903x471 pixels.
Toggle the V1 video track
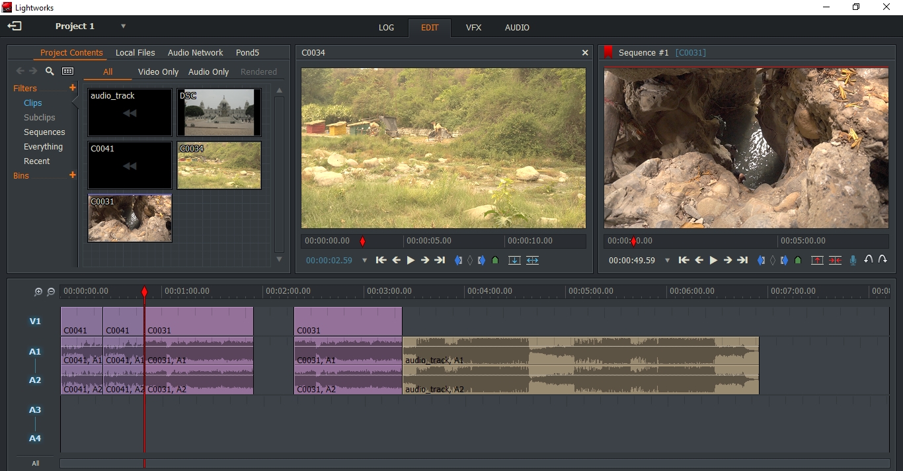(35, 321)
